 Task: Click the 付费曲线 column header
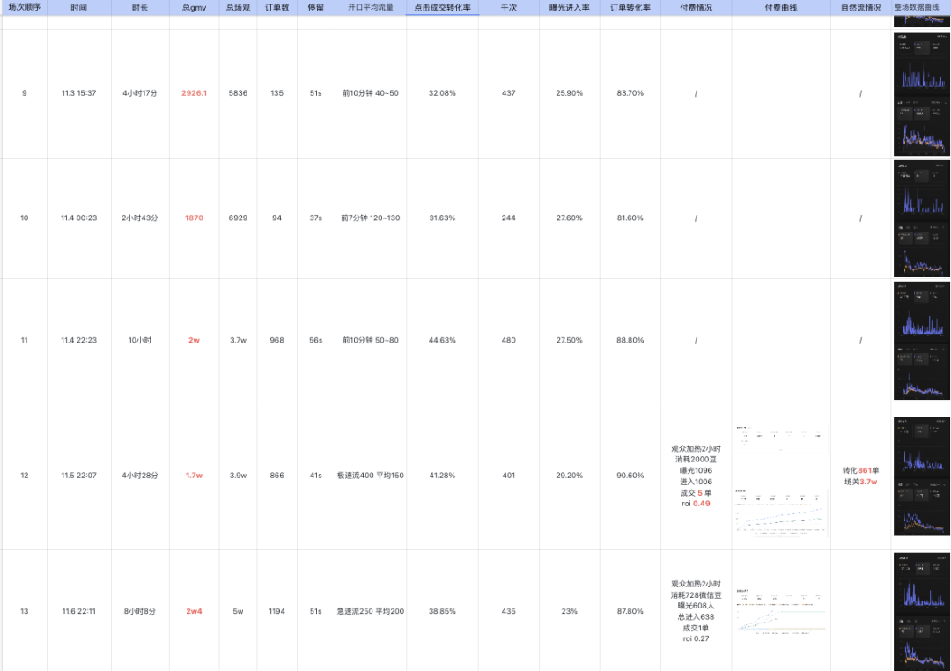point(781,8)
